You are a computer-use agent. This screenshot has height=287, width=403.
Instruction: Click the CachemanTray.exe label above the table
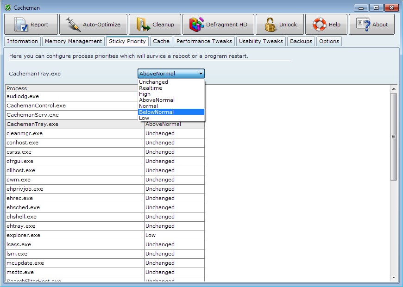pyautogui.click(x=35, y=74)
